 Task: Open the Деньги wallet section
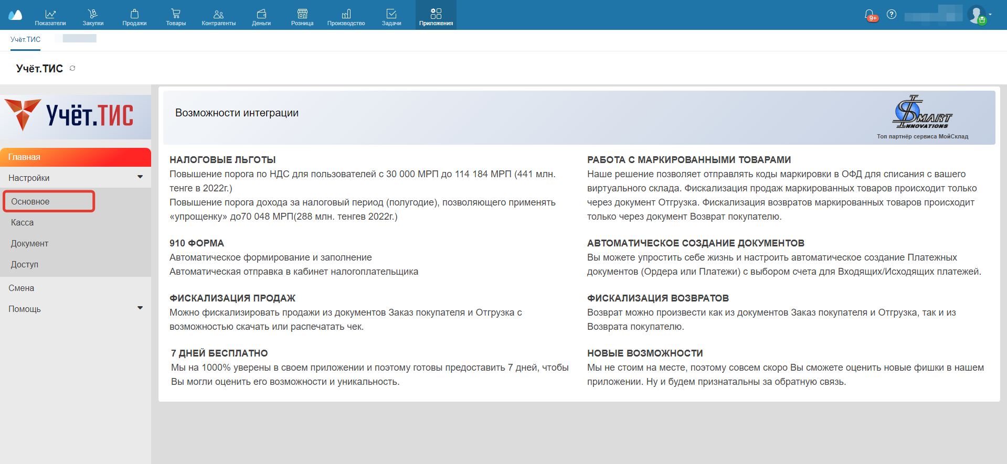click(261, 16)
